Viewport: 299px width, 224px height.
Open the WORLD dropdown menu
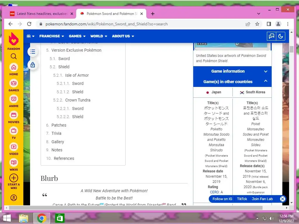coord(99,36)
